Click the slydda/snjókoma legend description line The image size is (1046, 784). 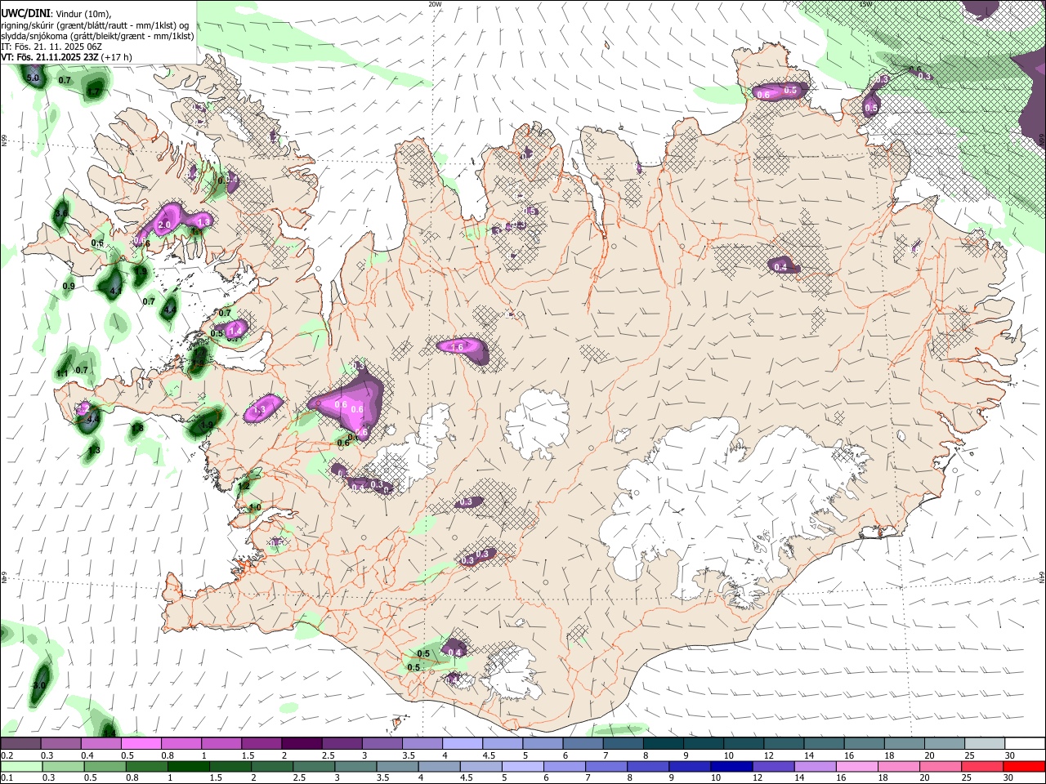coord(97,36)
